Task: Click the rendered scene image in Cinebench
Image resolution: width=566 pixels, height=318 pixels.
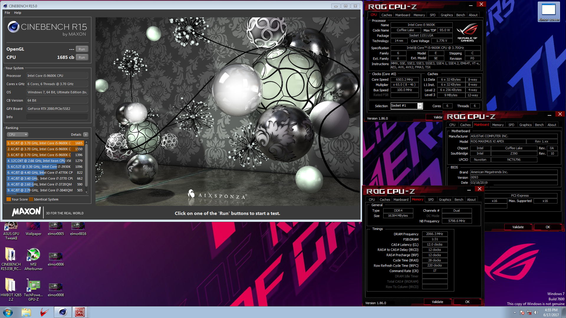Action: [228, 111]
